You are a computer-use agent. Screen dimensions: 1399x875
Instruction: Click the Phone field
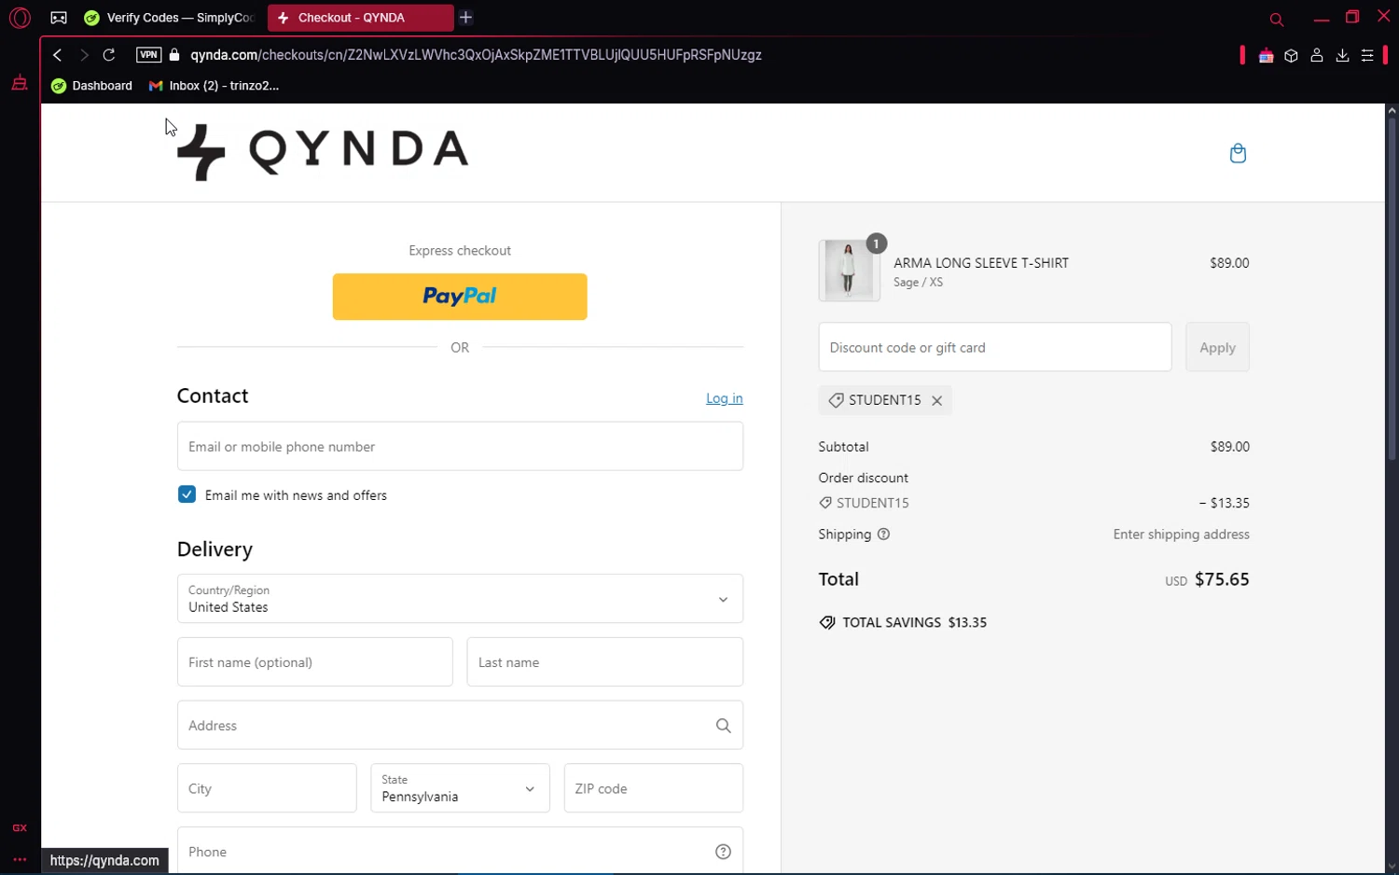pyautogui.click(x=460, y=851)
